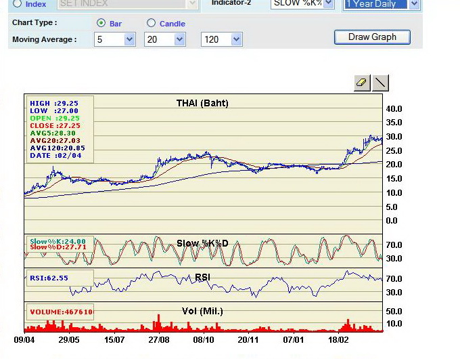Click the Bar label text
The height and width of the screenshot is (359, 460).
point(116,24)
